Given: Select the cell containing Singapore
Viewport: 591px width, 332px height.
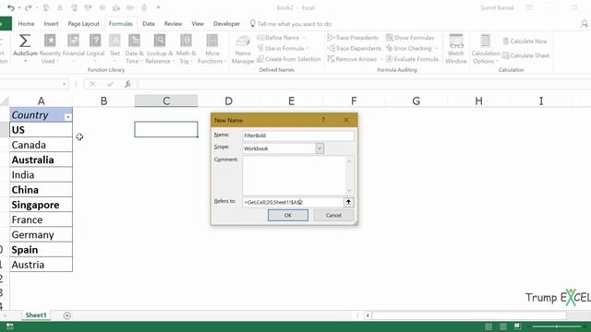Looking at the screenshot, I should point(41,205).
